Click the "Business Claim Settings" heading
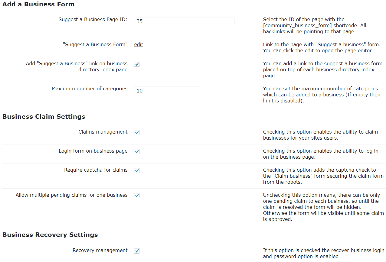 click(x=44, y=117)
